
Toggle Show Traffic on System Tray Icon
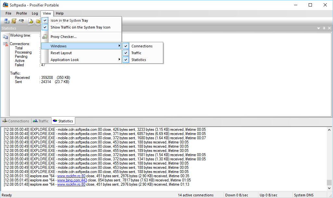[81, 27]
